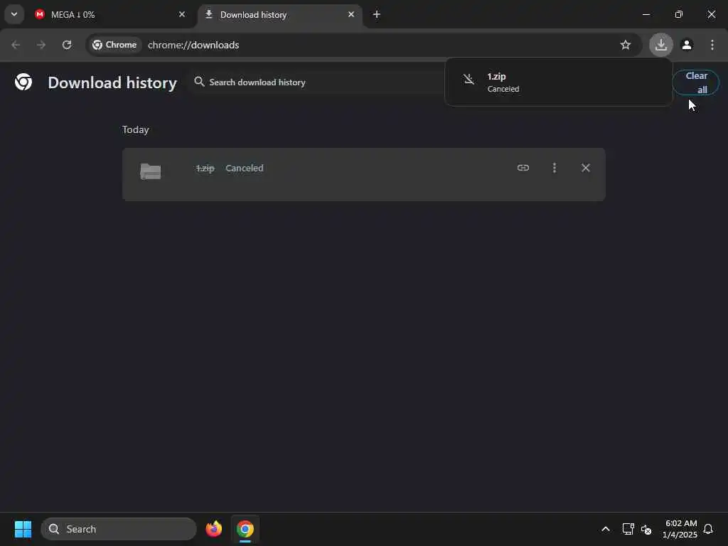The image size is (728, 546).
Task: Open the clock and date flyout
Action: tap(680, 529)
